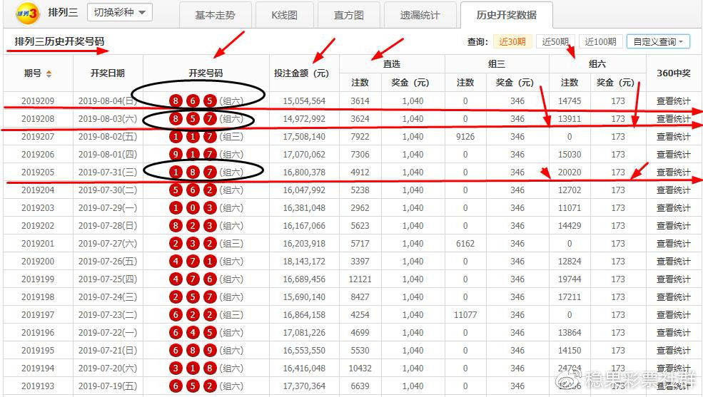Open 查看统计 for issue 2019200

(x=674, y=262)
